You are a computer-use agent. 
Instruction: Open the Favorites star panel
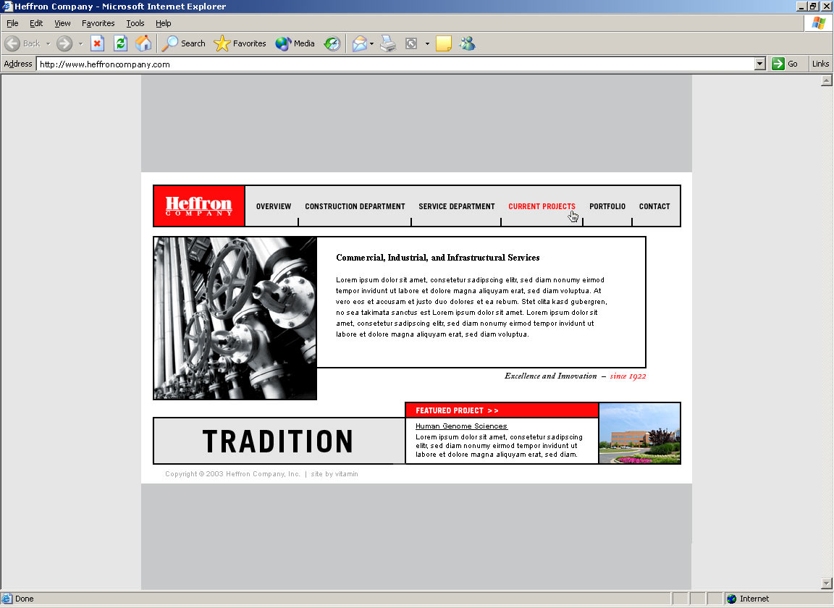click(x=240, y=43)
